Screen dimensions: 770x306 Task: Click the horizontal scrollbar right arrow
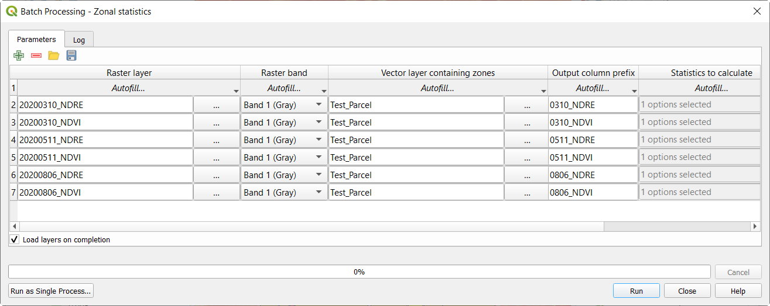coord(755,226)
